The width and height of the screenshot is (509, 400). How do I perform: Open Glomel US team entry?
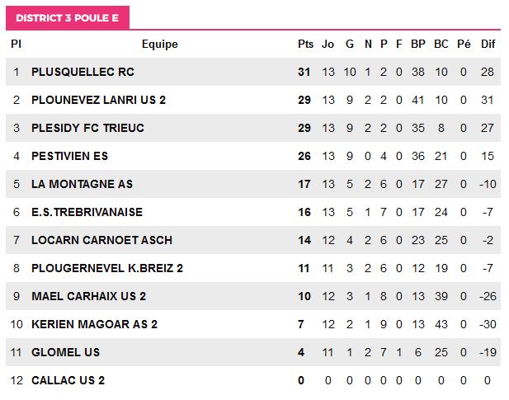tap(65, 352)
